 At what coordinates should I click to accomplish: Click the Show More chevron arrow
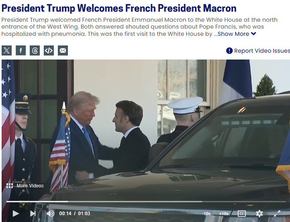click(x=253, y=34)
